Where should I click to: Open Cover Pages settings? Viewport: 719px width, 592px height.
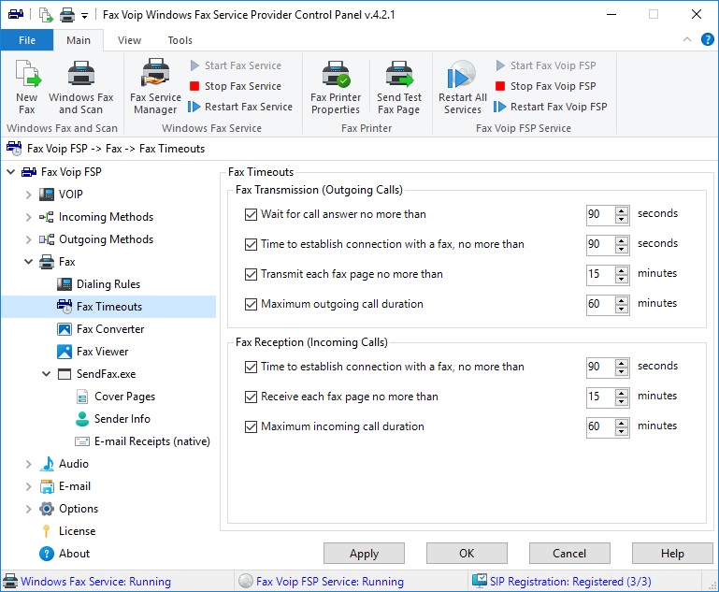pos(124,397)
